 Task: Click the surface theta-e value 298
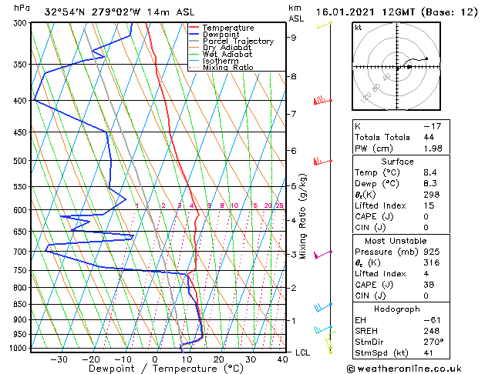[x=432, y=195]
